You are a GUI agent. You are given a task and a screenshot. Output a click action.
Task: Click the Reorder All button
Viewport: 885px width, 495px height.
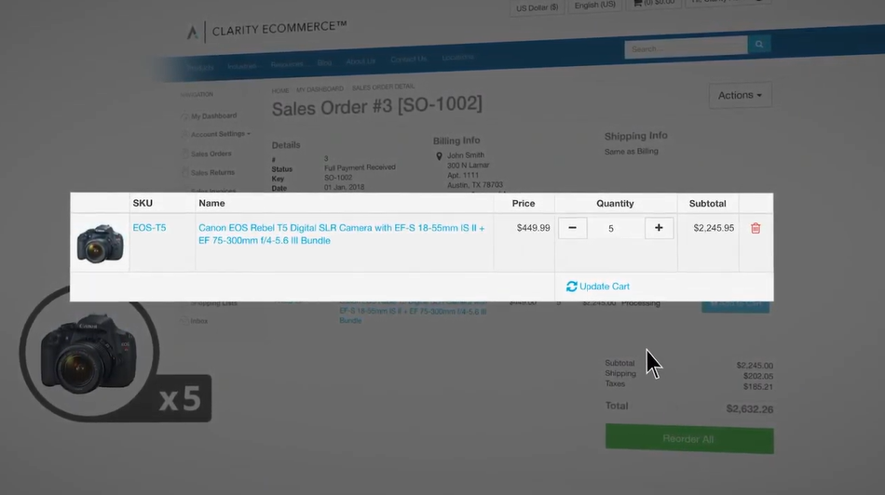(x=689, y=438)
